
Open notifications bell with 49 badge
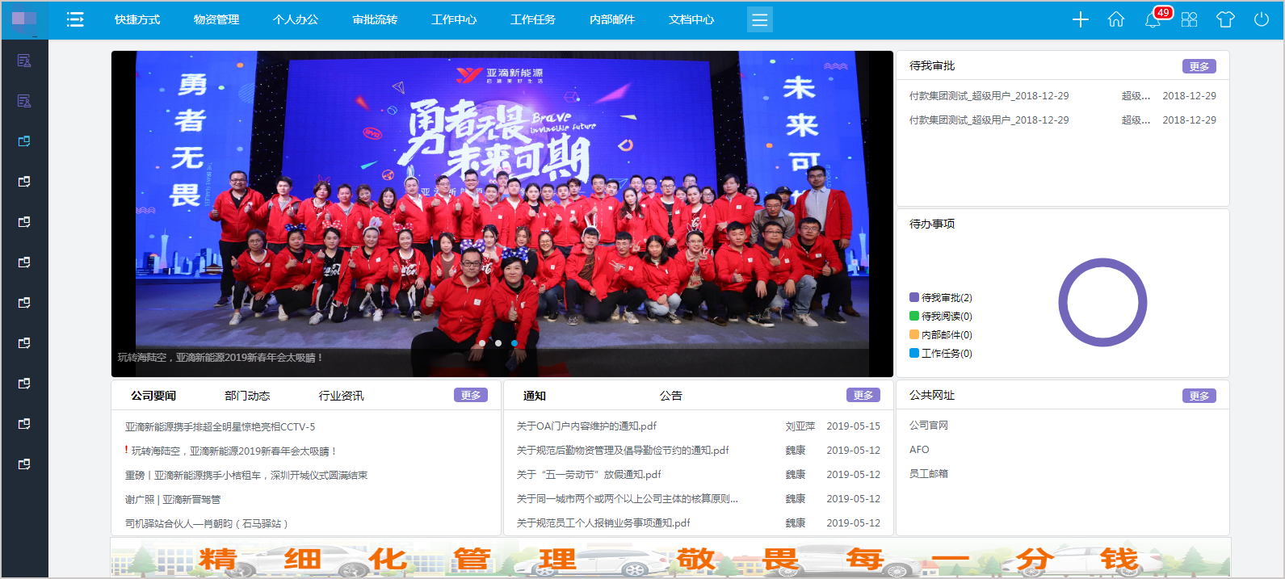tap(1153, 19)
